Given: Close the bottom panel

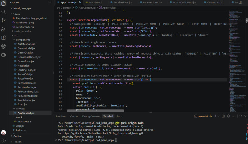Looking at the screenshot, I should (x=245, y=116).
